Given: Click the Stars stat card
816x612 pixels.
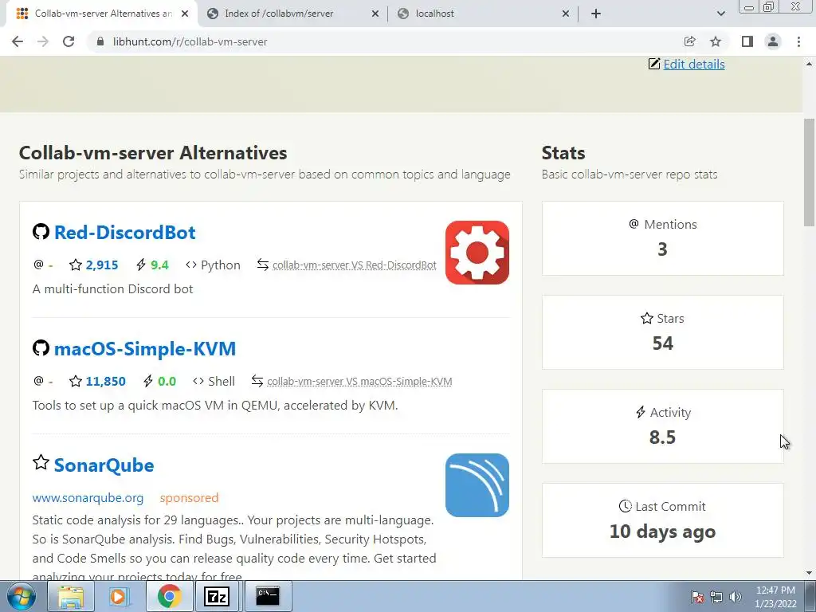Looking at the screenshot, I should point(662,332).
